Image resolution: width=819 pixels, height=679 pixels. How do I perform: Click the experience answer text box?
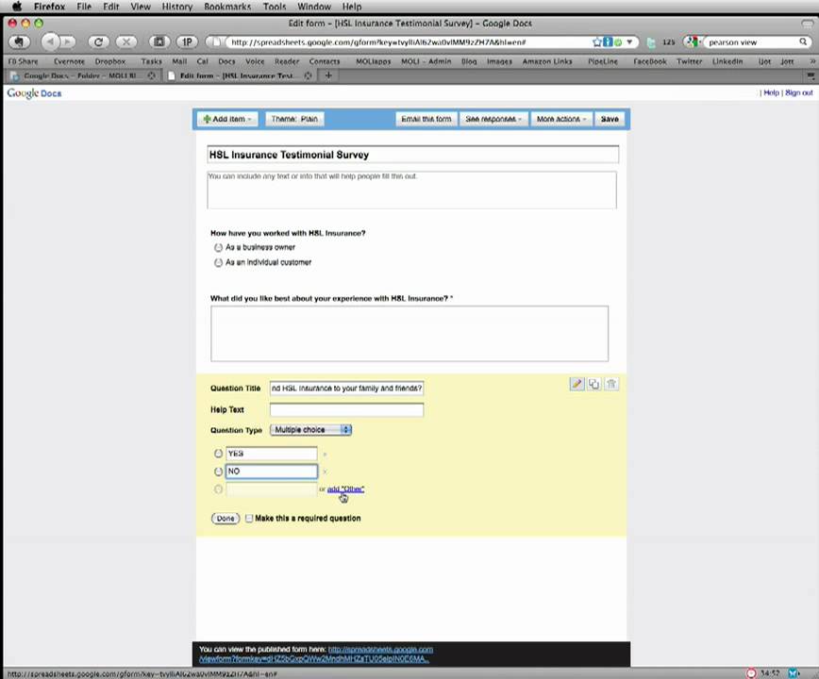(409, 334)
